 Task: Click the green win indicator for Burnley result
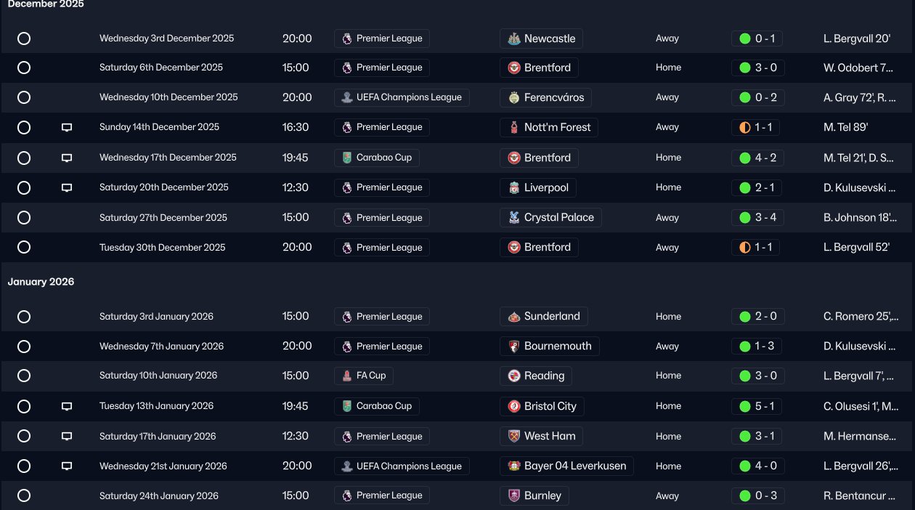744,496
